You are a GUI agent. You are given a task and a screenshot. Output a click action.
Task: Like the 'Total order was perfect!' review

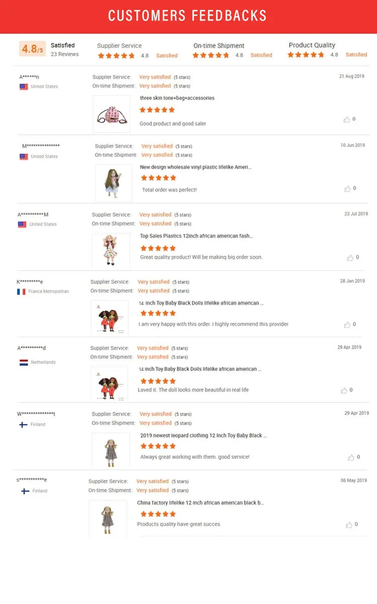(347, 189)
